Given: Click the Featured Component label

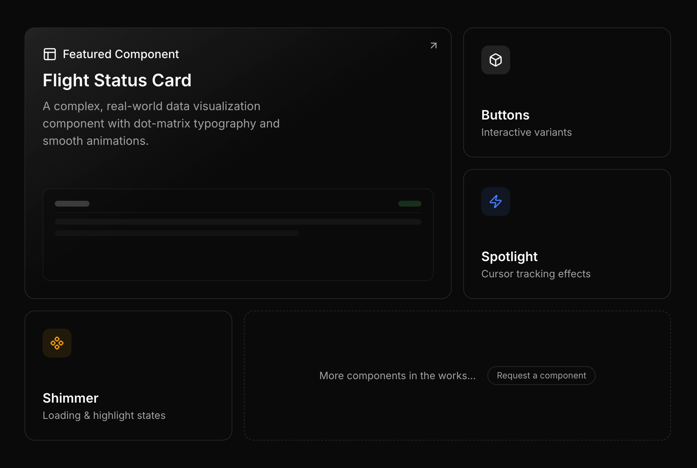Looking at the screenshot, I should tap(121, 54).
